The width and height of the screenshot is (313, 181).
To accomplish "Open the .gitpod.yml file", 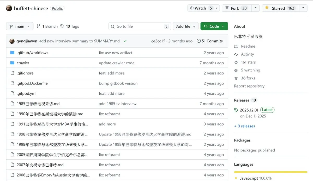I will click(27, 94).
